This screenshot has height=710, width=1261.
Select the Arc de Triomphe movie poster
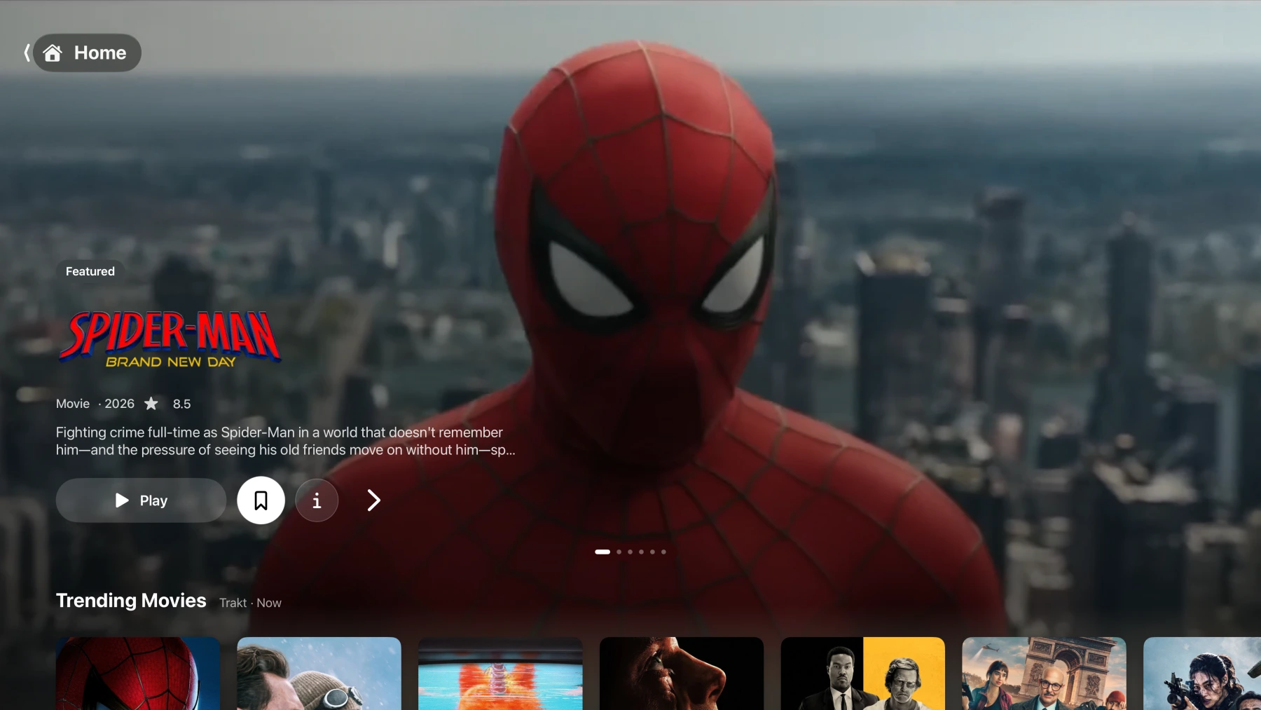tap(1044, 674)
